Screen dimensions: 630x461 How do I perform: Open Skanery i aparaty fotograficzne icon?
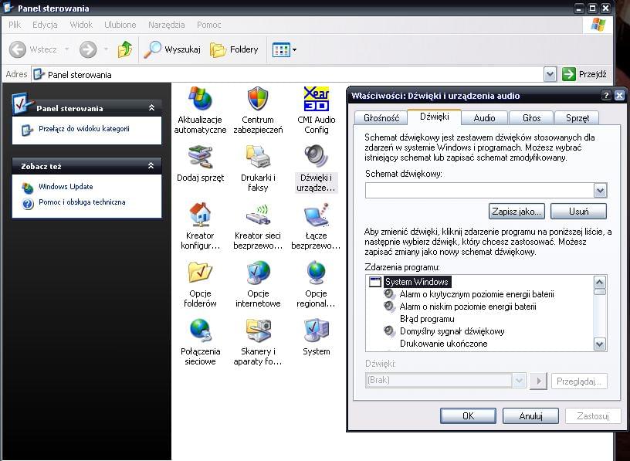258,330
